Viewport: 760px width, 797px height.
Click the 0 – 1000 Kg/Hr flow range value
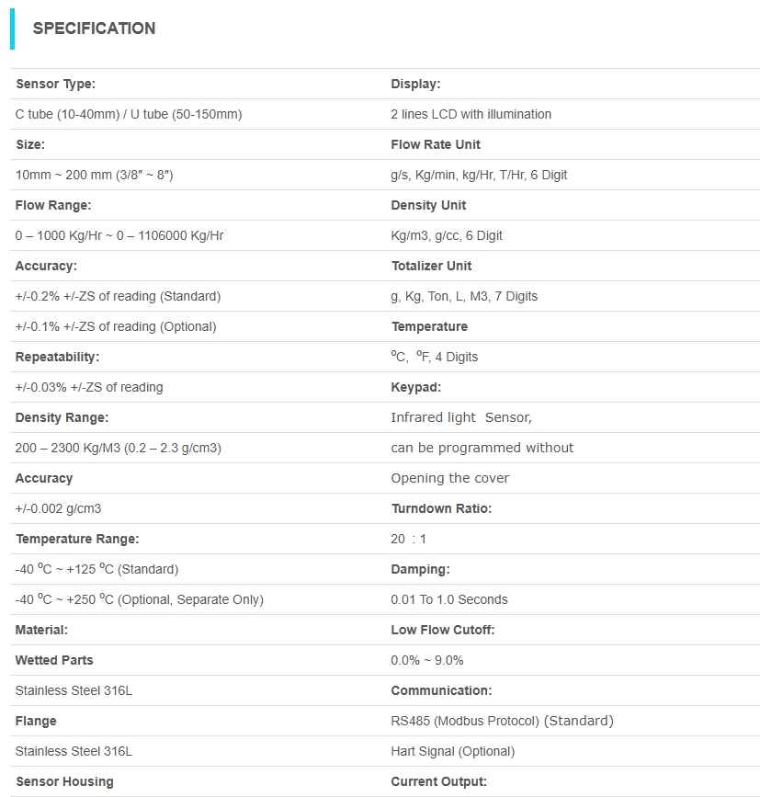[119, 235]
